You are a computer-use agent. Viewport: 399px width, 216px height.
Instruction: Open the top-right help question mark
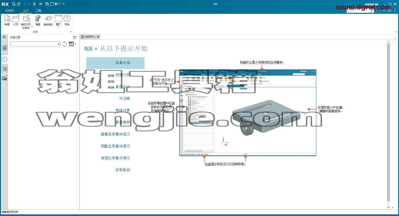pyautogui.click(x=390, y=10)
